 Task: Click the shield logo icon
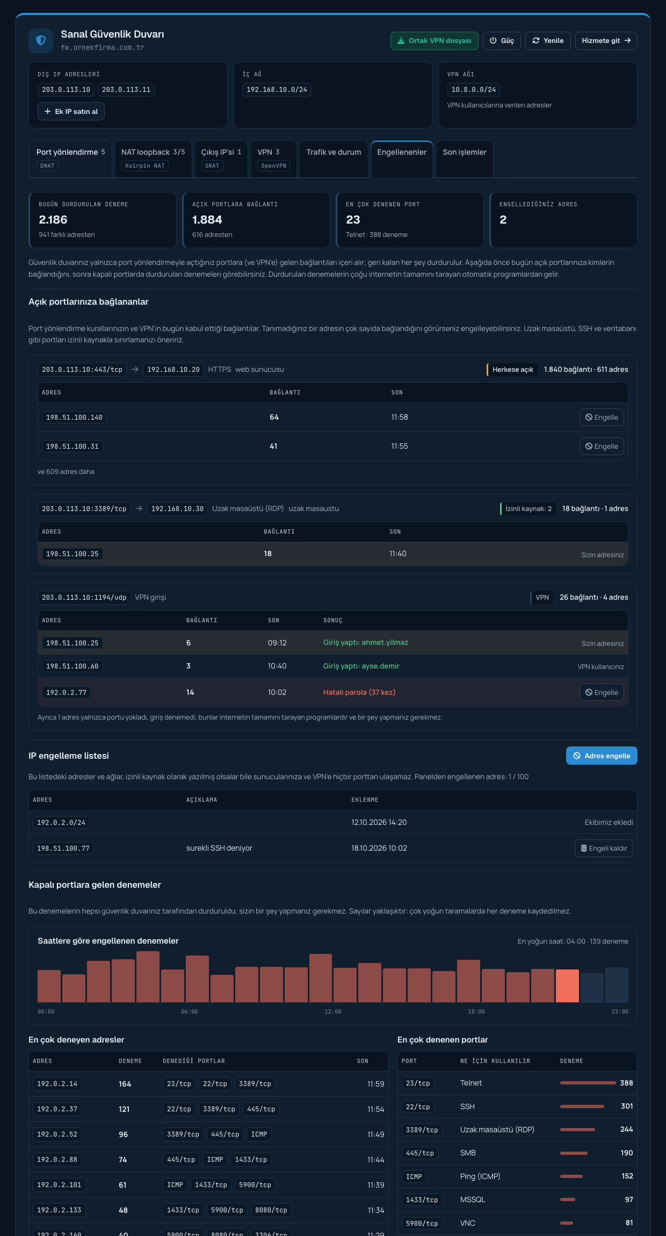41,41
